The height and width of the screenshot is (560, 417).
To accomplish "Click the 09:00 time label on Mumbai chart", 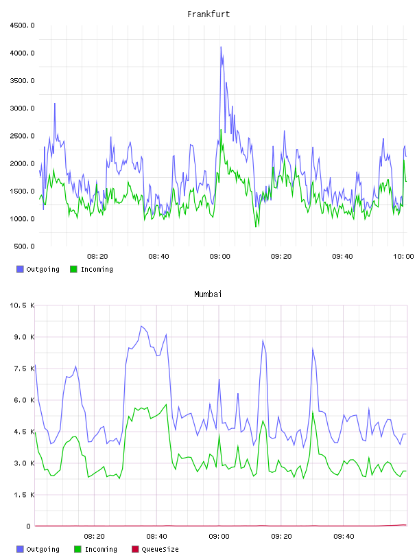I will click(x=219, y=536).
